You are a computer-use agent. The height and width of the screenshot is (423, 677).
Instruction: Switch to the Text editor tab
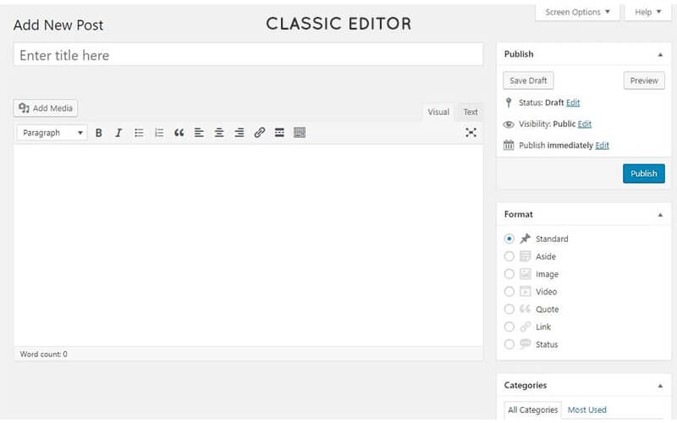tap(471, 112)
